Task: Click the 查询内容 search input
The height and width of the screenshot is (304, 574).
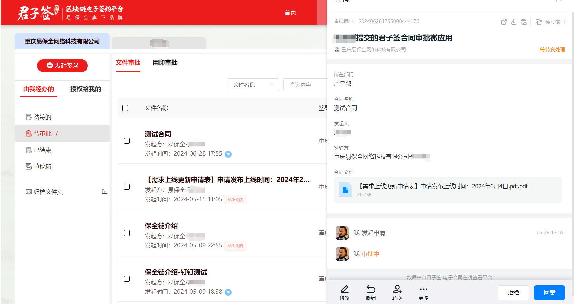Action: coord(305,85)
